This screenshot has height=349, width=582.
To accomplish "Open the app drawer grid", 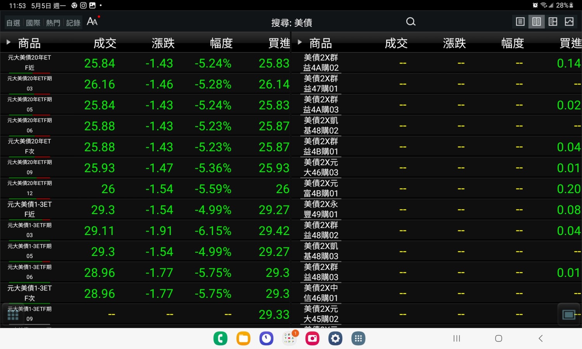I will (358, 339).
